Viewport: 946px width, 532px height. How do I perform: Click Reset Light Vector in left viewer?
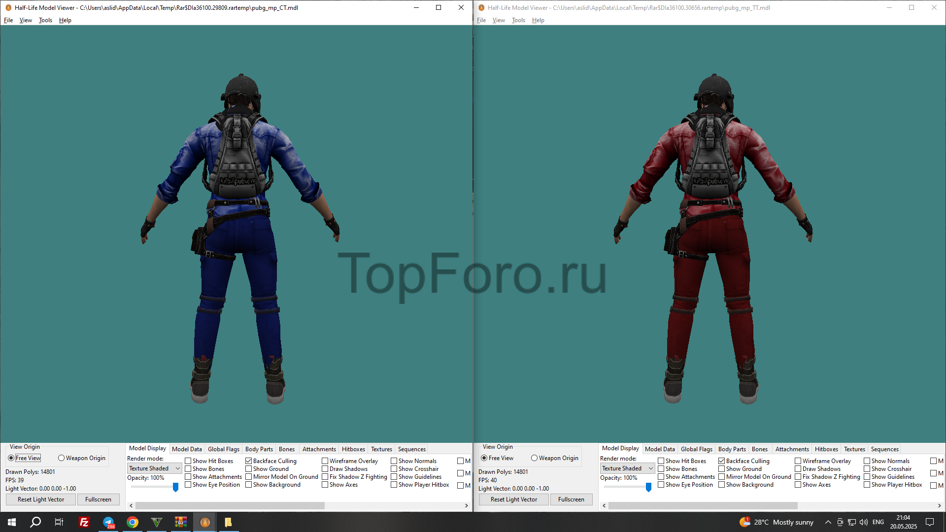41,499
